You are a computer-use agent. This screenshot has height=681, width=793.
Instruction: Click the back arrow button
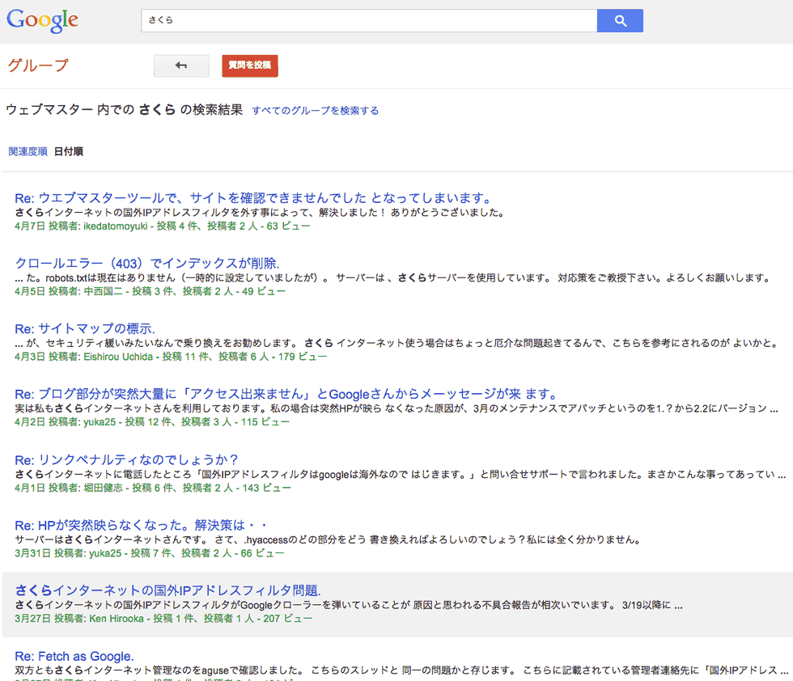(181, 66)
